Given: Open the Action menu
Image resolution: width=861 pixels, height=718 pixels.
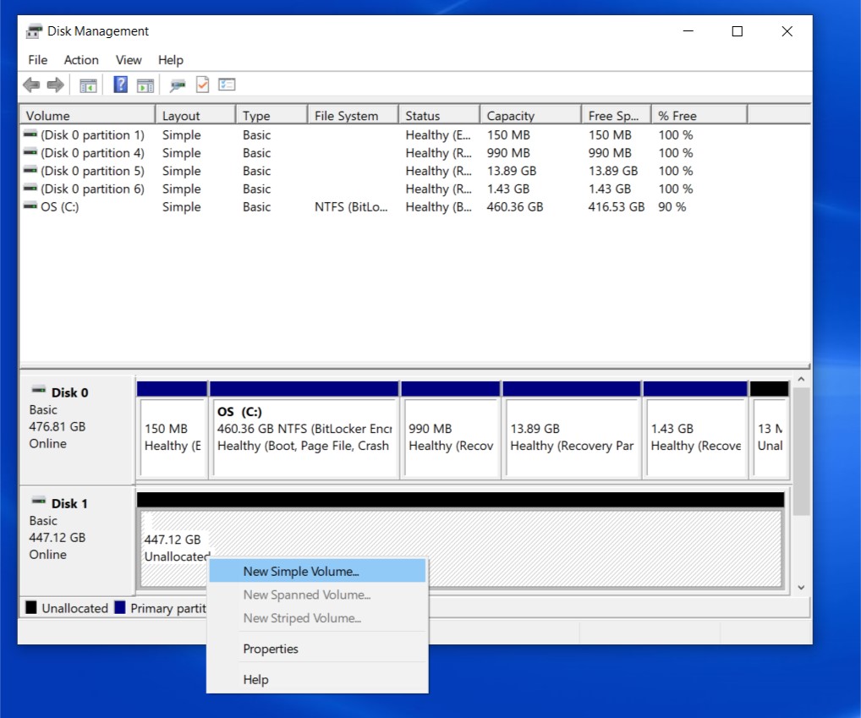Looking at the screenshot, I should [81, 60].
